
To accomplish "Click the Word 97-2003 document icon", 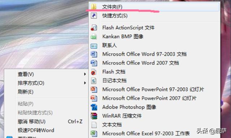I will coord(94,54).
